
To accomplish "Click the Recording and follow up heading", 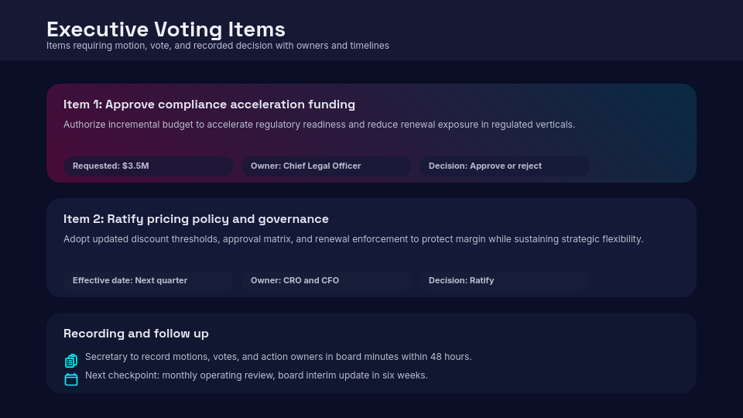I will click(x=136, y=334).
